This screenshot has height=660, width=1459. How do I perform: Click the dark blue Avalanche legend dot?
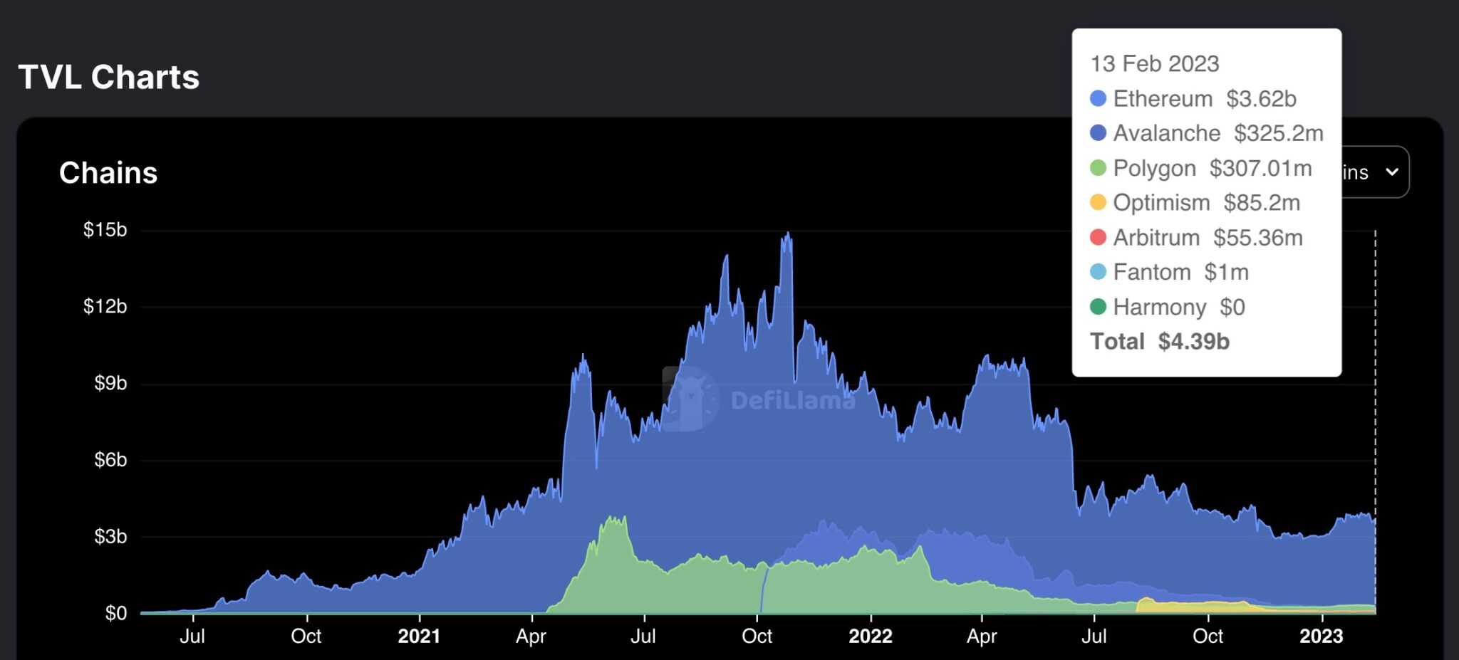click(x=1097, y=133)
